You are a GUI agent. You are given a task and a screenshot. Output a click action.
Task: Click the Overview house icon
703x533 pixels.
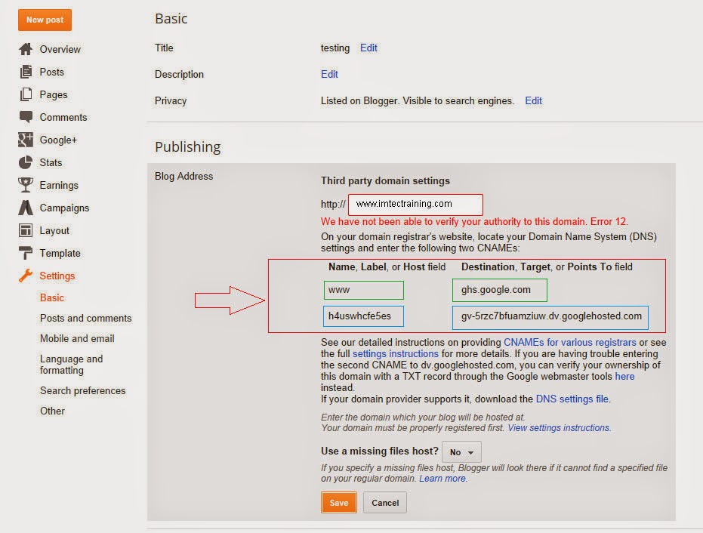click(x=26, y=49)
